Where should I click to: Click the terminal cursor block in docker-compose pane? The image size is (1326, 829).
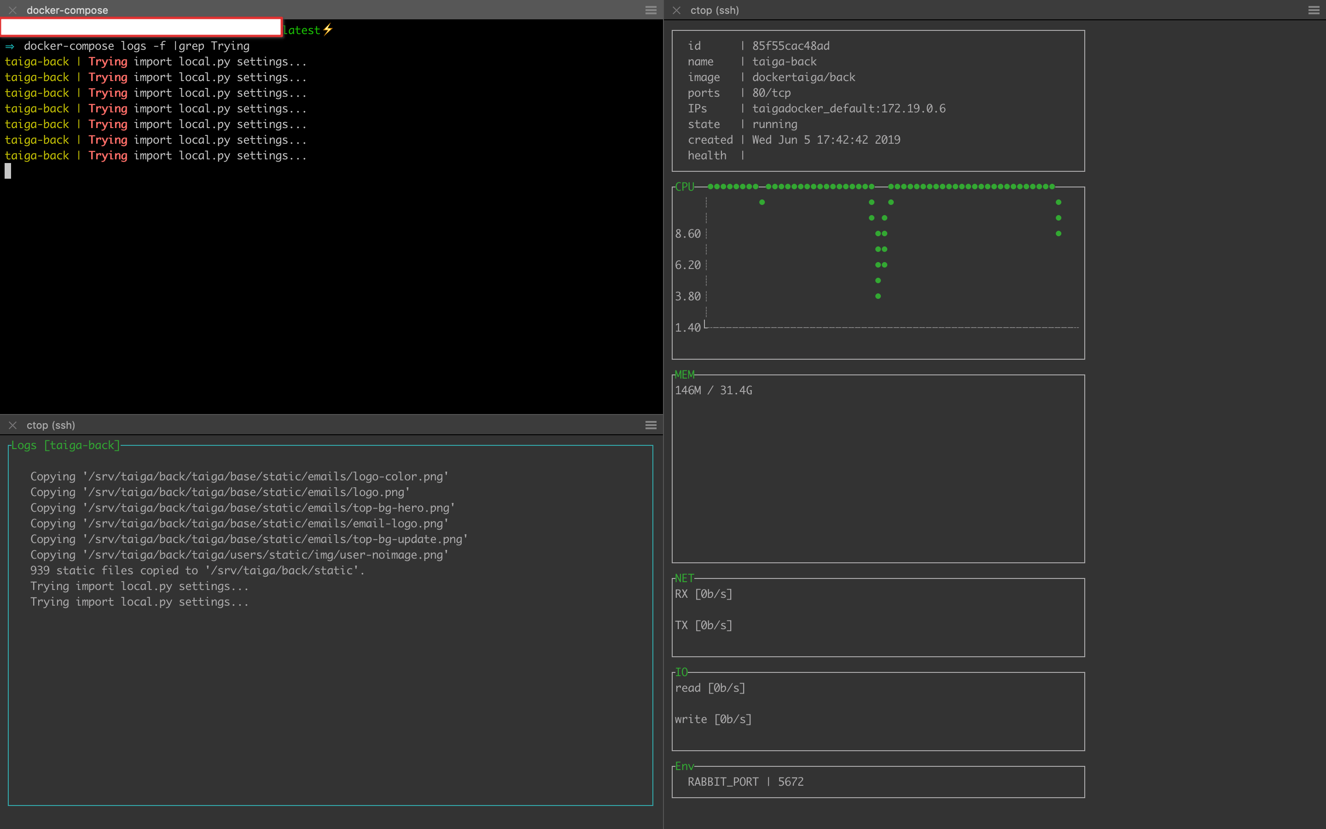click(8, 171)
